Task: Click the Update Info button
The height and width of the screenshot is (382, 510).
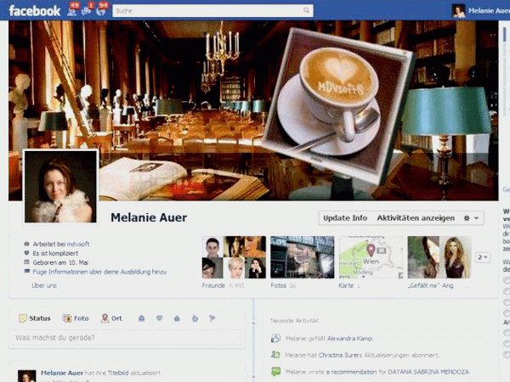Action: coord(345,218)
